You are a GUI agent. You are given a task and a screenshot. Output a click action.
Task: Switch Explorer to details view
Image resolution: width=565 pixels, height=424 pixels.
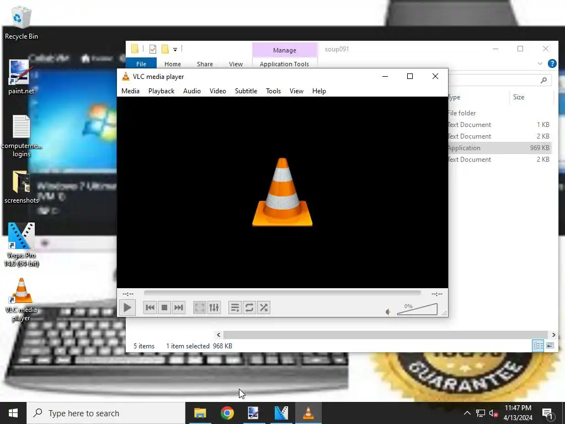539,346
